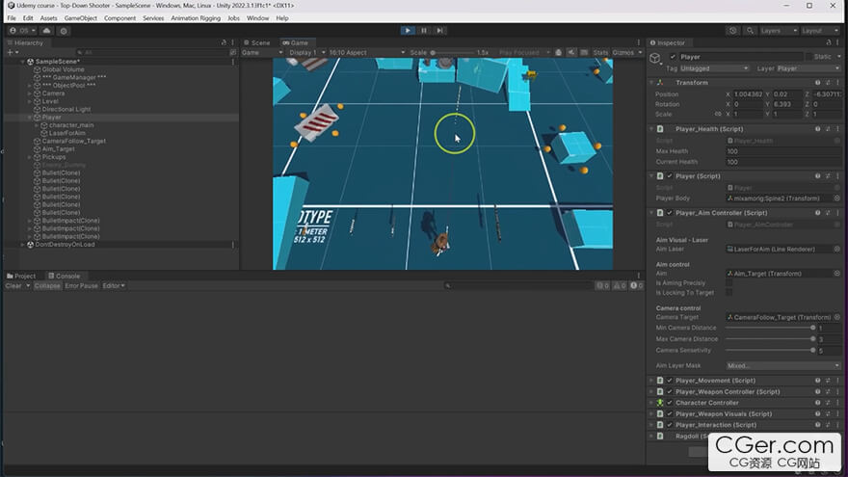Enable the Is Locking To Target checkbox
Viewport: 848px width, 477px height.
click(729, 293)
